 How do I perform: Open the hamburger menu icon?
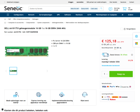pyautogui.click(x=8, y=15)
